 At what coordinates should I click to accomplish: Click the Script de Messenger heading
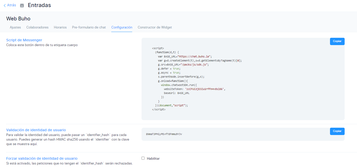24,40
